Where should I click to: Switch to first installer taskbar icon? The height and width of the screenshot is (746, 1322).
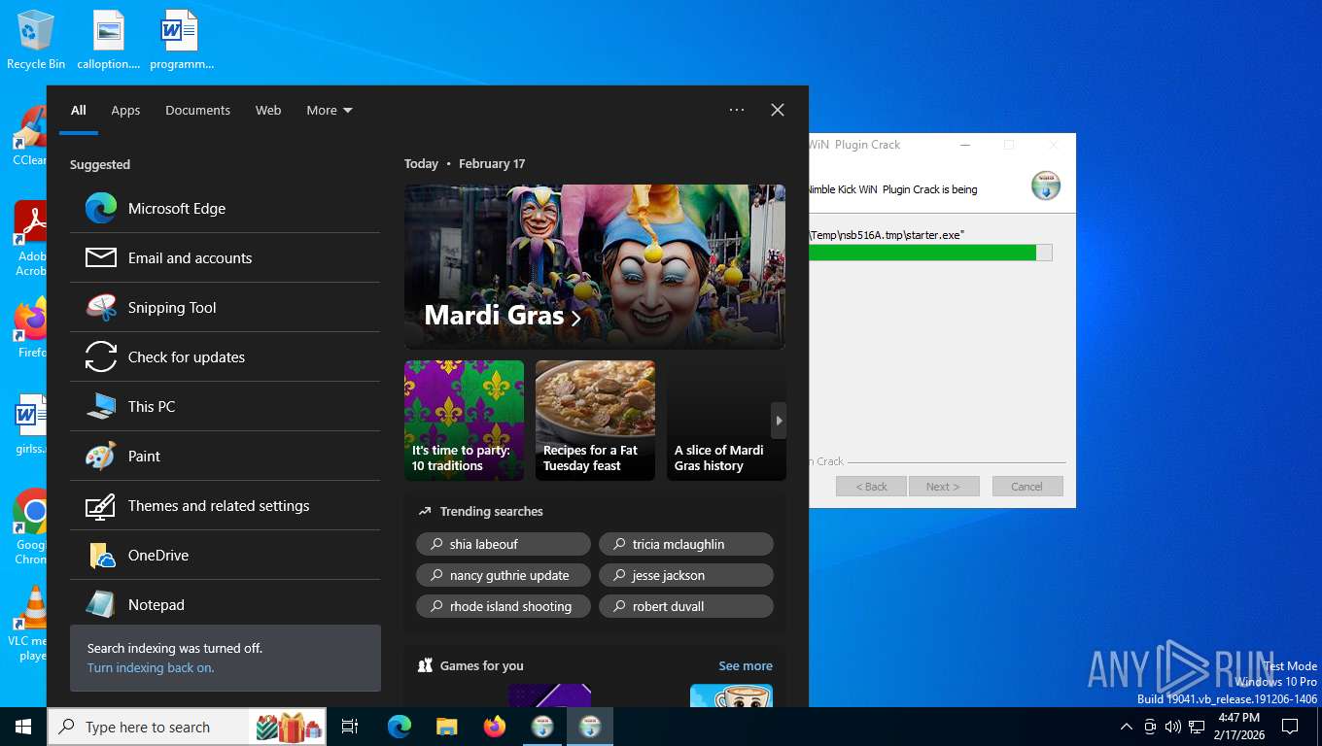(542, 727)
